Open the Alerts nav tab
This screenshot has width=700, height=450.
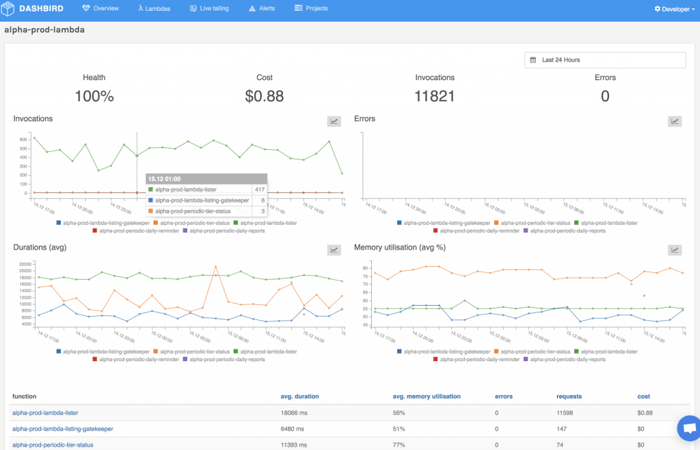tap(262, 8)
